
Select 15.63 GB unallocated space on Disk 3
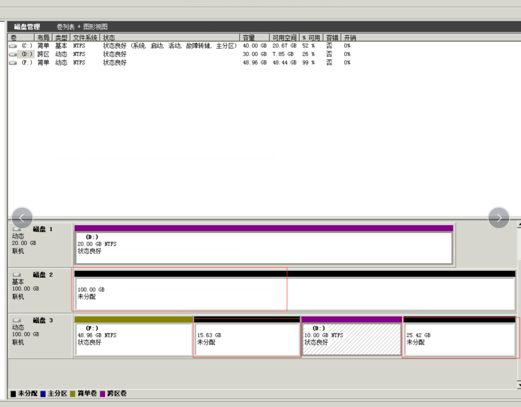click(247, 336)
